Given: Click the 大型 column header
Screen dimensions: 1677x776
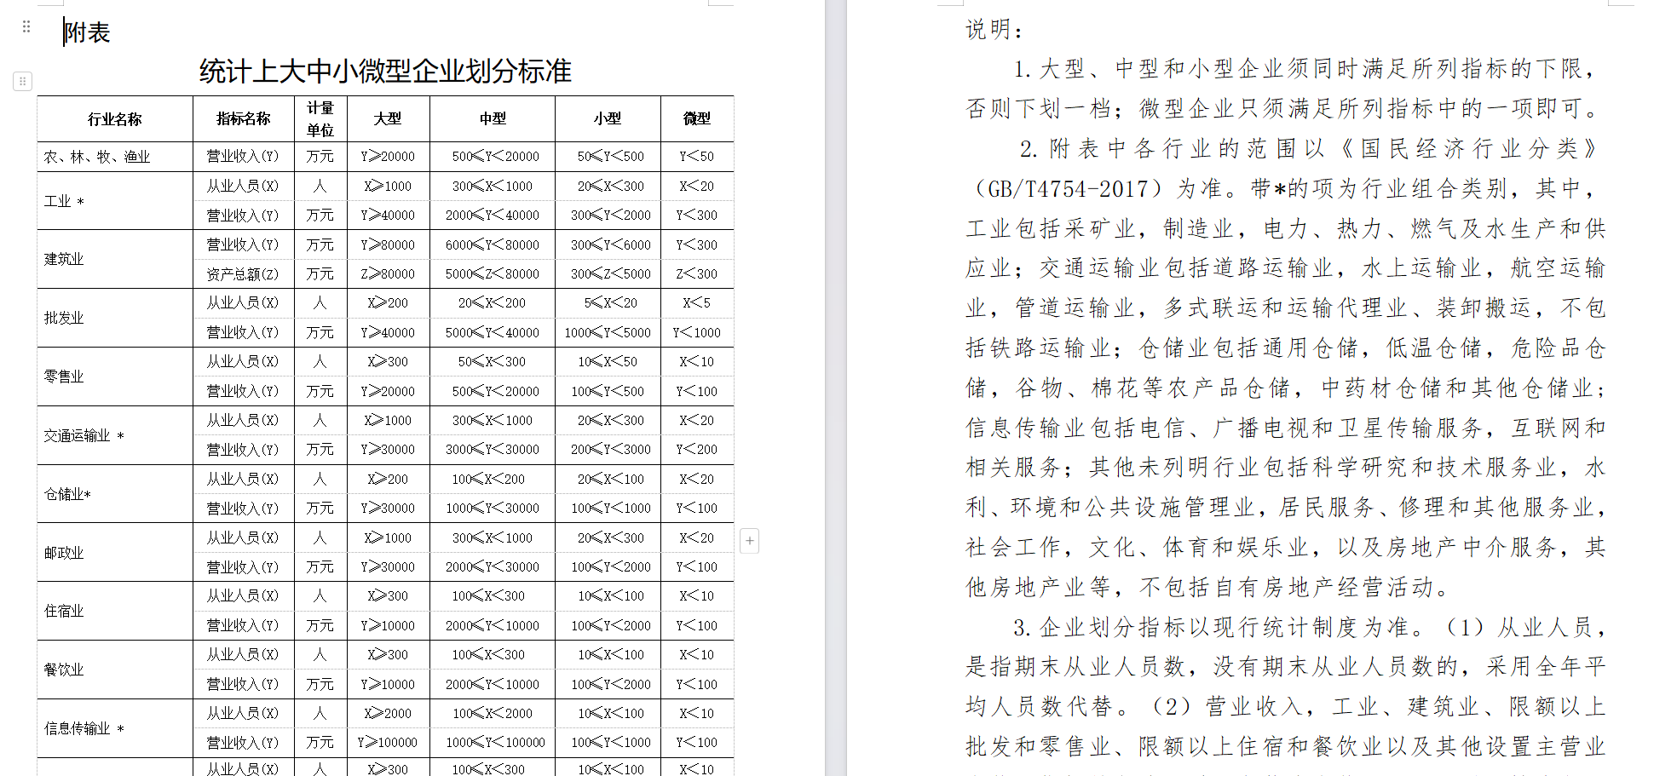Looking at the screenshot, I should coord(388,119).
